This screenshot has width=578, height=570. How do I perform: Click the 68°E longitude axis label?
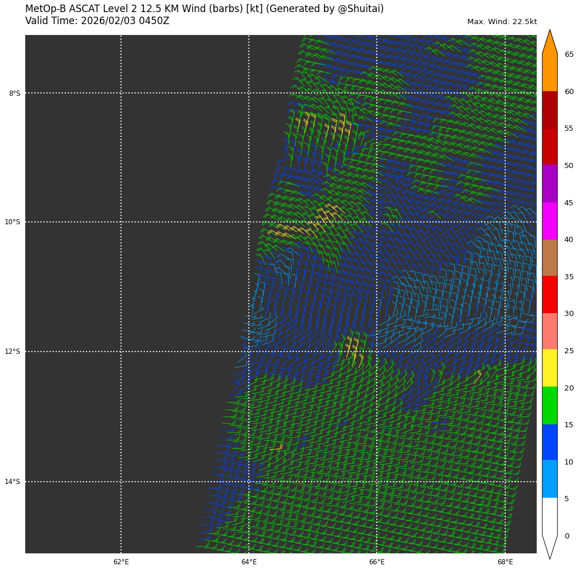[x=505, y=562]
